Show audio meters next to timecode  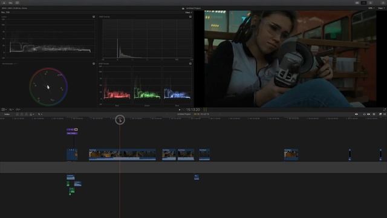[205, 110]
